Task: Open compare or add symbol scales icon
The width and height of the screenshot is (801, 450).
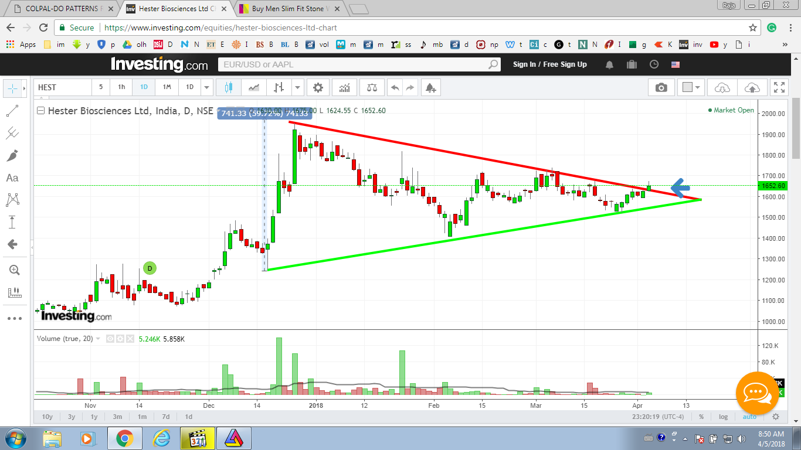Action: pyautogui.click(x=372, y=87)
